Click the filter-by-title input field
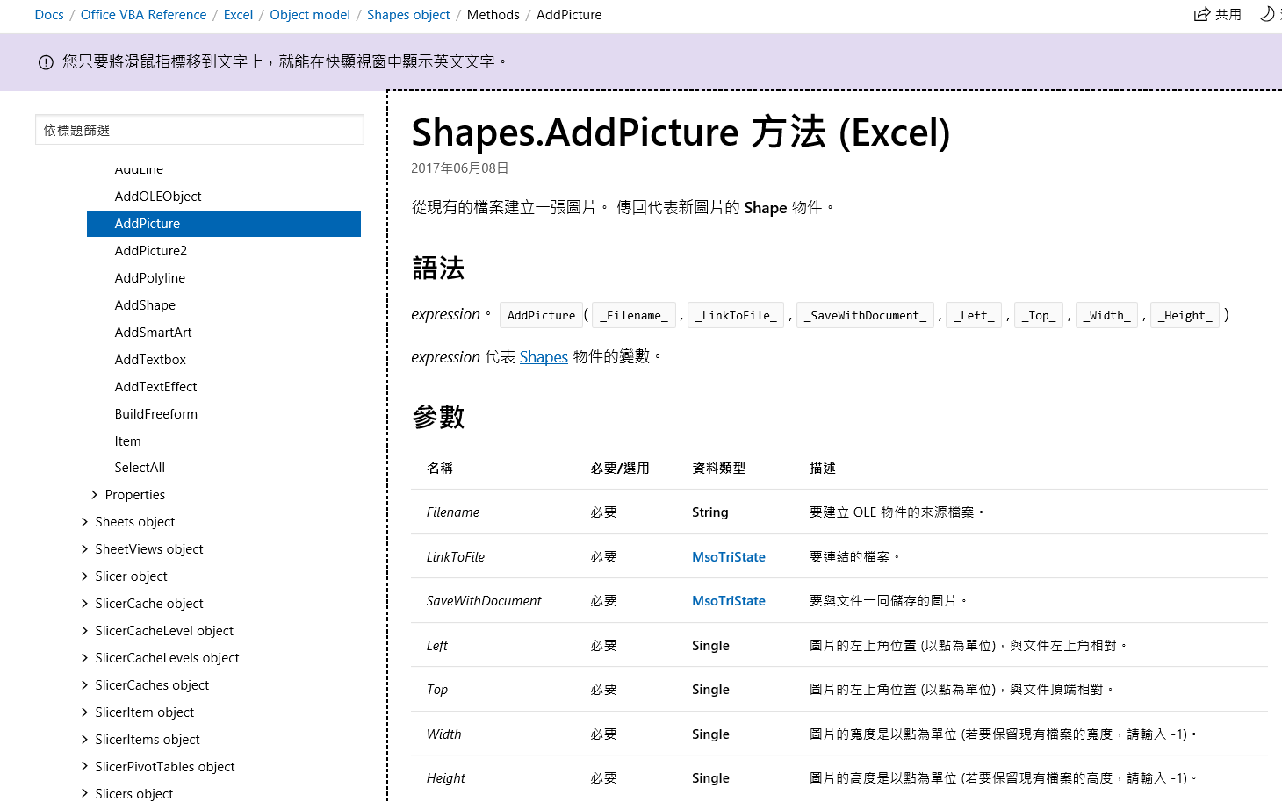The height and width of the screenshot is (802, 1282). point(199,130)
